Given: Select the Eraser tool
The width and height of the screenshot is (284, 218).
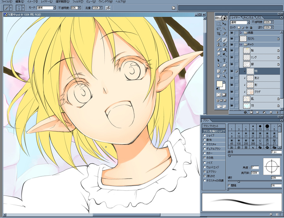Looking at the screenshot, I should [218, 50].
